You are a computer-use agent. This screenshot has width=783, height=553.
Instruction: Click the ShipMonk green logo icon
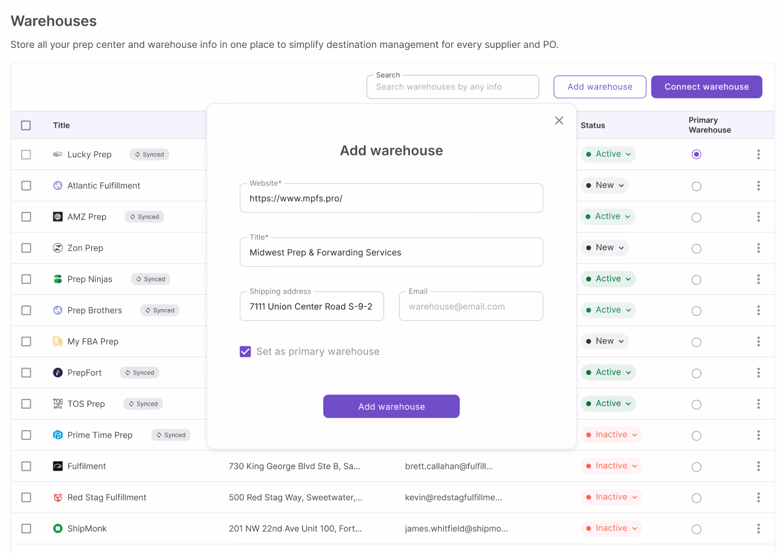[58, 528]
